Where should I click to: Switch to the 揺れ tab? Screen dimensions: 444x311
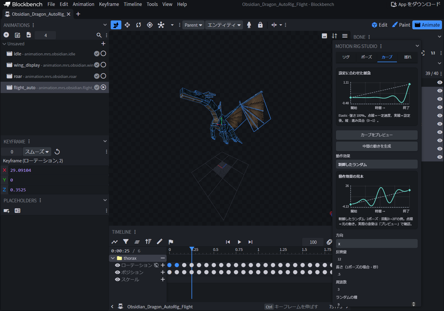point(408,57)
